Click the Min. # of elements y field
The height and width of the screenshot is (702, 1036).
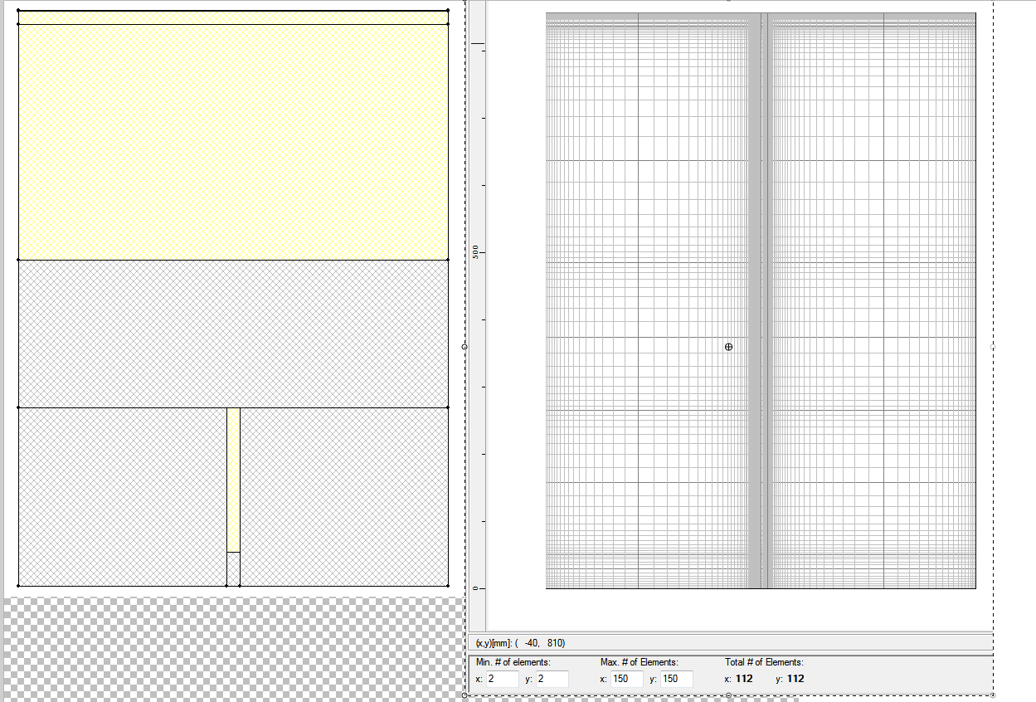coord(552,678)
